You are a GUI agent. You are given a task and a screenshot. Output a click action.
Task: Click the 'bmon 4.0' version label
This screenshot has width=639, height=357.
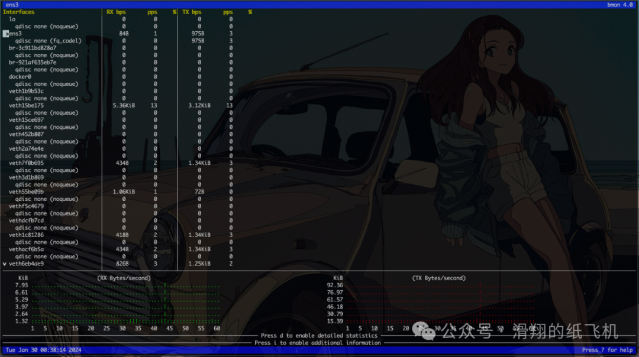(620, 5)
